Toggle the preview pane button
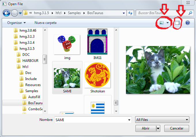The height and width of the screenshot is (137, 196). pos(178,23)
